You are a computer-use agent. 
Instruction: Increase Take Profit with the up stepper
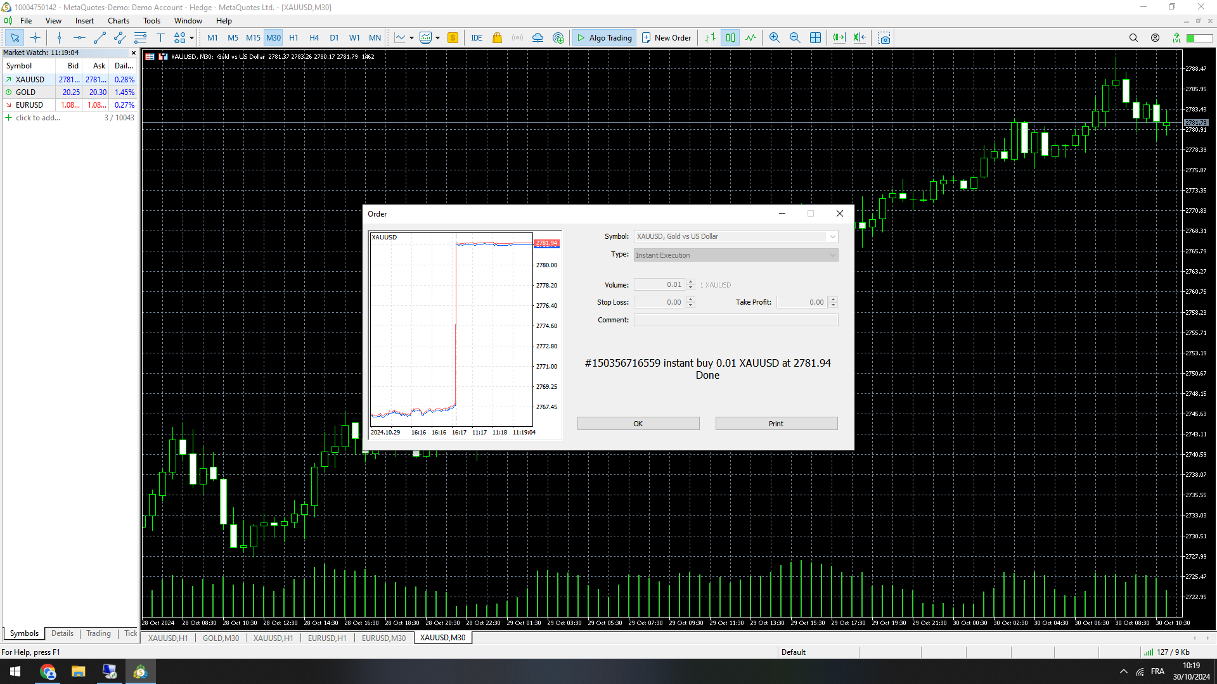point(834,300)
